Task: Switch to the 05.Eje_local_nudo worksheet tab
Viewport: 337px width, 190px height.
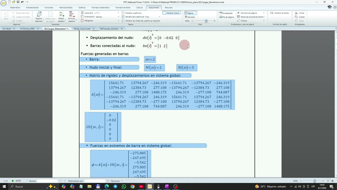Action: tap(82, 29)
